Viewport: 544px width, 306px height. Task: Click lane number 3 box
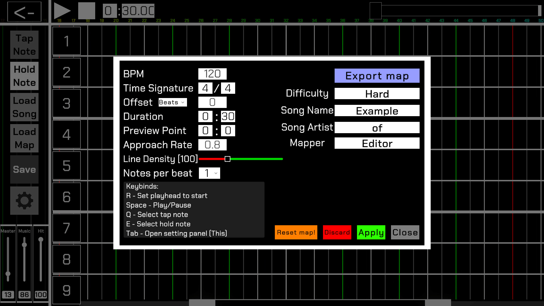67,103
